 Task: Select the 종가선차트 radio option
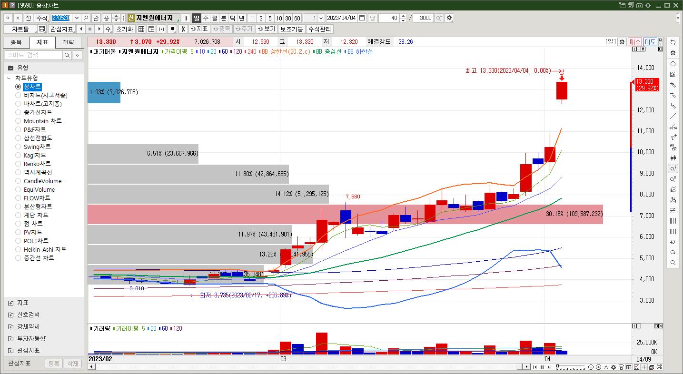[19, 112]
